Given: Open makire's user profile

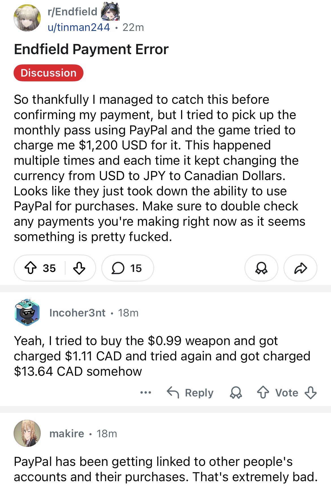Looking at the screenshot, I should tap(67, 434).
